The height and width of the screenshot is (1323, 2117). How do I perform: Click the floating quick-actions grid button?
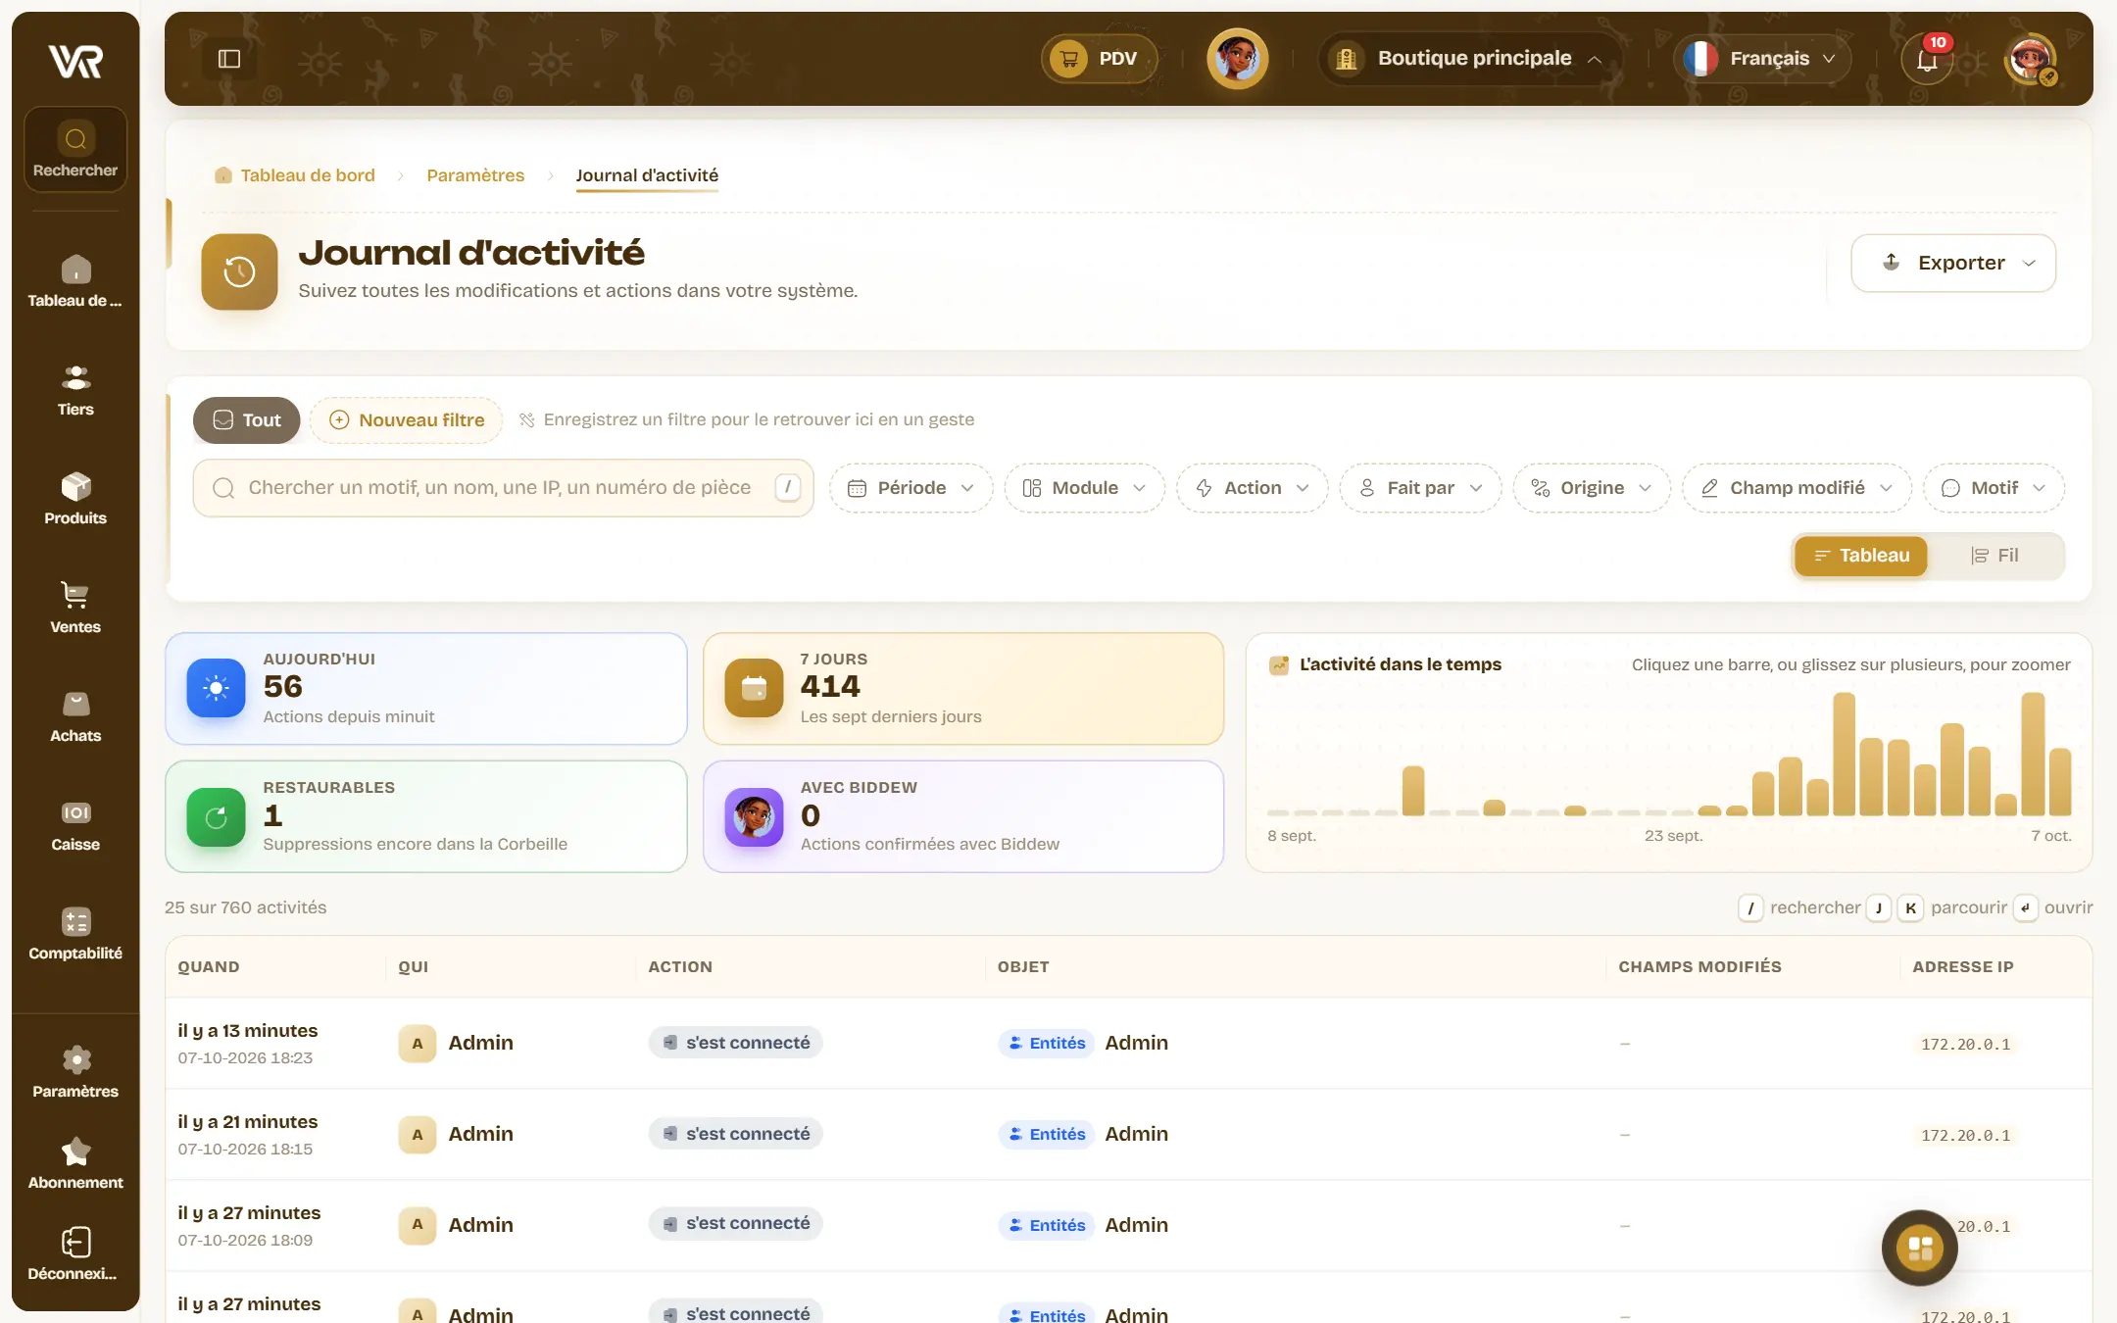pos(1919,1248)
